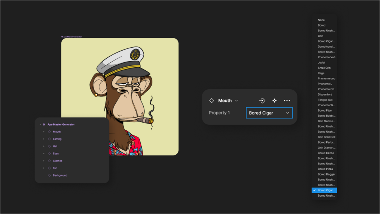
Task: Select Tongue Out in the variant list
Action: click(324, 100)
